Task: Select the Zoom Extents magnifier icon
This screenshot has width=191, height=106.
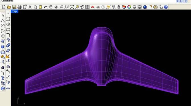Action: pos(72,7)
